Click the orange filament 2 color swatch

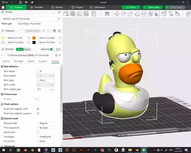(34, 38)
